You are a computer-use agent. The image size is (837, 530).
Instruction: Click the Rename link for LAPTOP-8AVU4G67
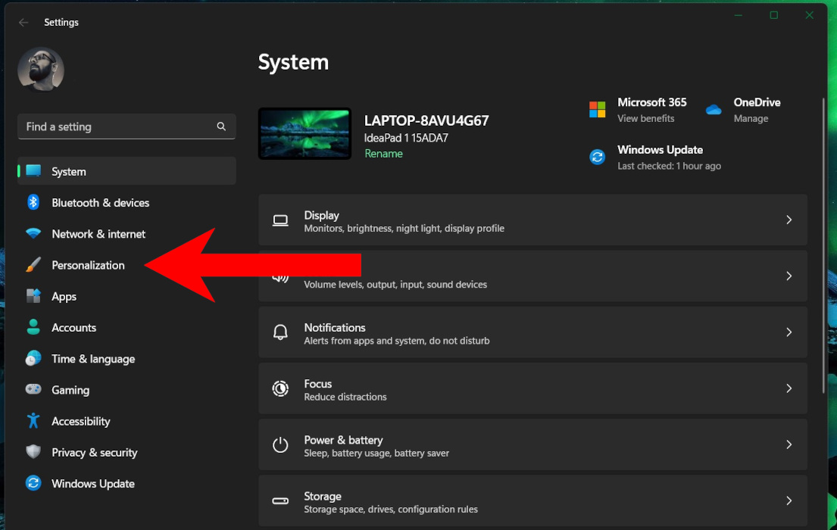coord(383,153)
